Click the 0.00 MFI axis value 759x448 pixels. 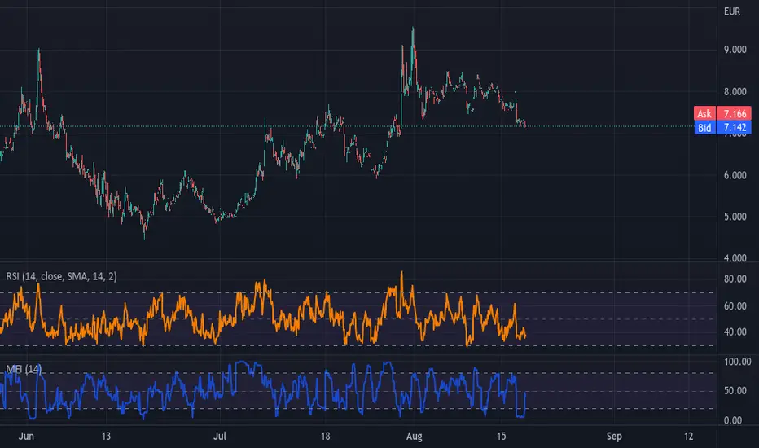click(x=733, y=420)
